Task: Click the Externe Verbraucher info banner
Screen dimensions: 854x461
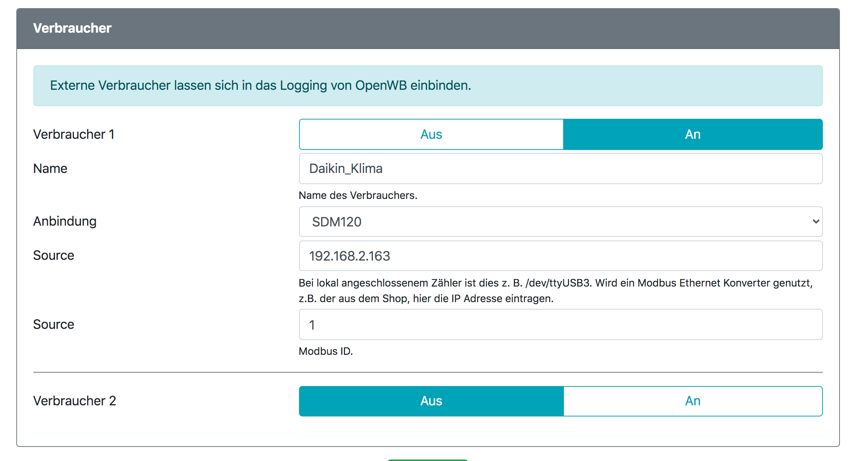Action: (x=427, y=86)
